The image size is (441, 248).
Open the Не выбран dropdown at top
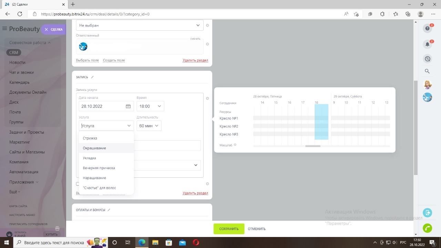click(140, 25)
